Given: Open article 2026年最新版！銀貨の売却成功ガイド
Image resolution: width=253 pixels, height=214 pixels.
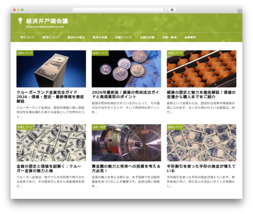Looking at the screenshot, I should click(125, 95).
